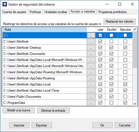Enable Leer for Roaming\Microsoft\Windows row
Image resolution: width=139 pixels, height=132 pixels.
coord(100,72)
